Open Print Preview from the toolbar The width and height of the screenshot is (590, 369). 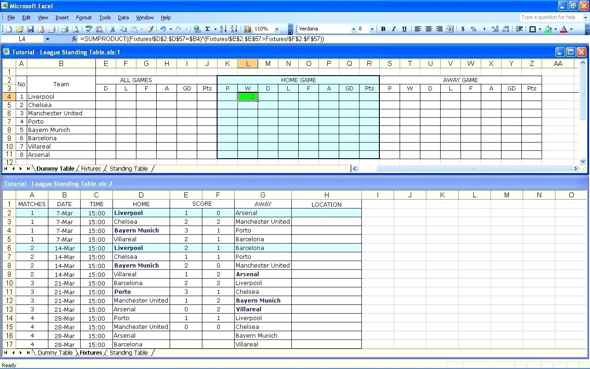tap(76, 29)
